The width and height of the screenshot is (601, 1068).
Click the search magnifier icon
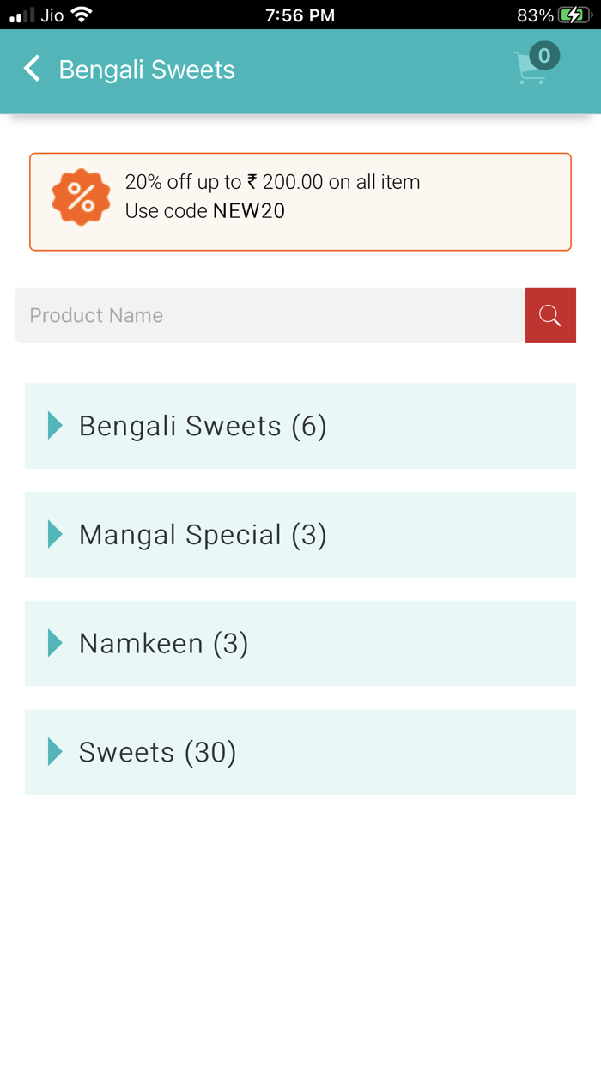pos(550,315)
